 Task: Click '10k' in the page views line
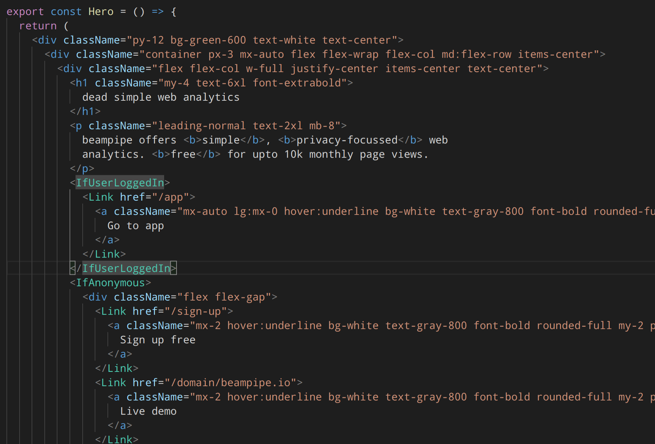[293, 154]
